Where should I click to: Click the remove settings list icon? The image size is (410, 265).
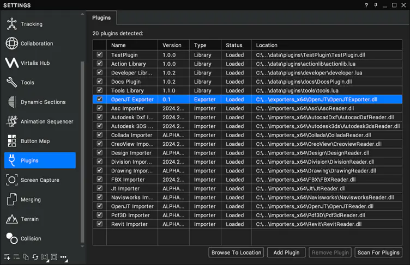pos(16,257)
